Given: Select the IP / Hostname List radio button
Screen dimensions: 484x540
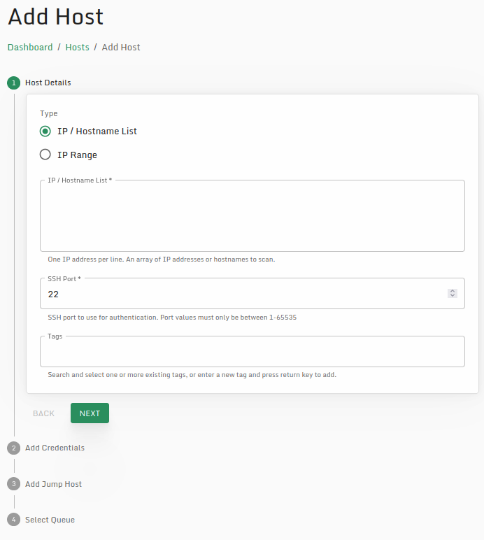Looking at the screenshot, I should 45,132.
